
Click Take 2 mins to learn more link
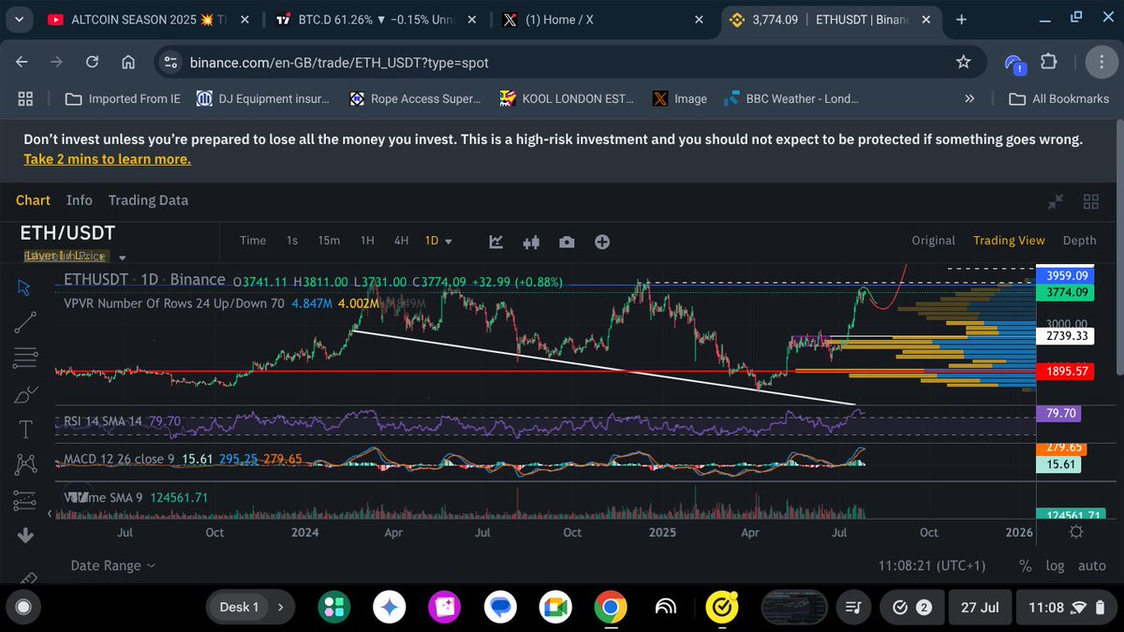coord(108,159)
